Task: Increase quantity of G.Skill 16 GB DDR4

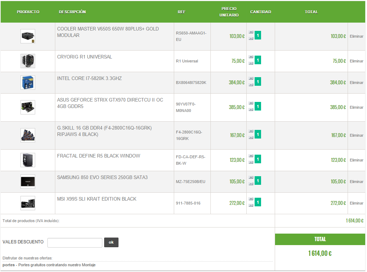Action: 251,131
